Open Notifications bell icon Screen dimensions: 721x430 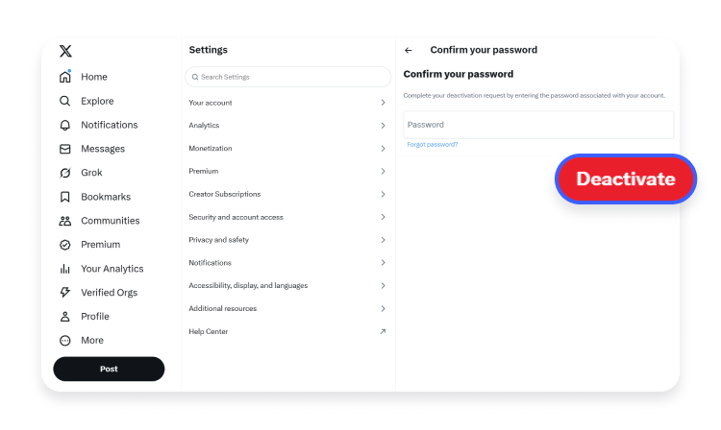click(65, 125)
